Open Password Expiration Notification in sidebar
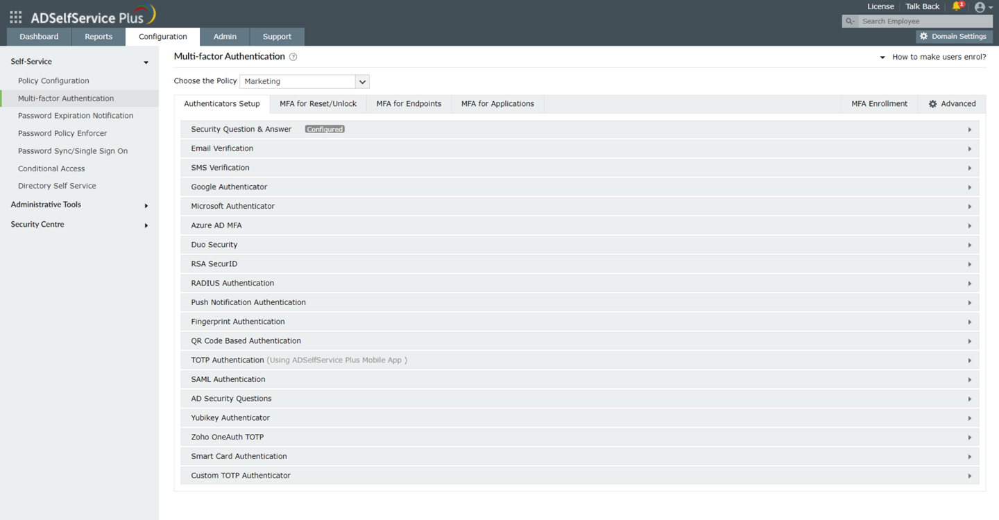The height and width of the screenshot is (520, 999). (76, 116)
